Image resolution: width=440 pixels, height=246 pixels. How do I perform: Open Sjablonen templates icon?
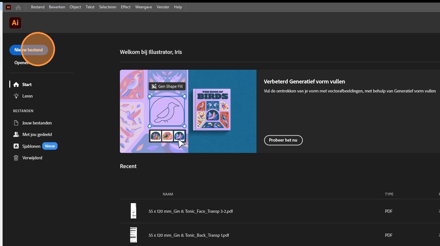point(16,146)
